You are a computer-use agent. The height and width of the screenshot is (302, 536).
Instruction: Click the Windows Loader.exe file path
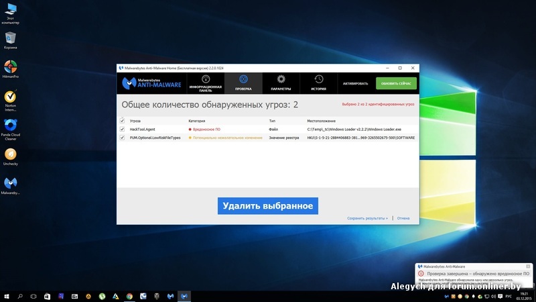point(354,130)
